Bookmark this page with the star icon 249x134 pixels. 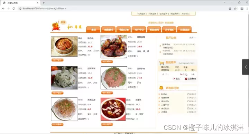tap(236, 9)
